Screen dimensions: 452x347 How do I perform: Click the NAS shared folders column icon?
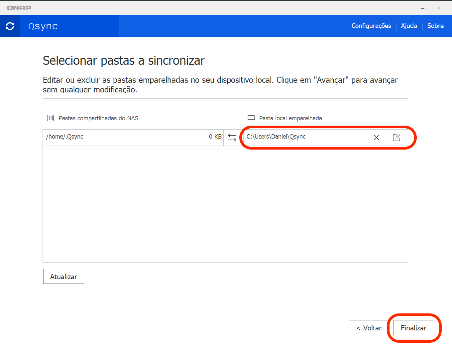pyautogui.click(x=51, y=118)
